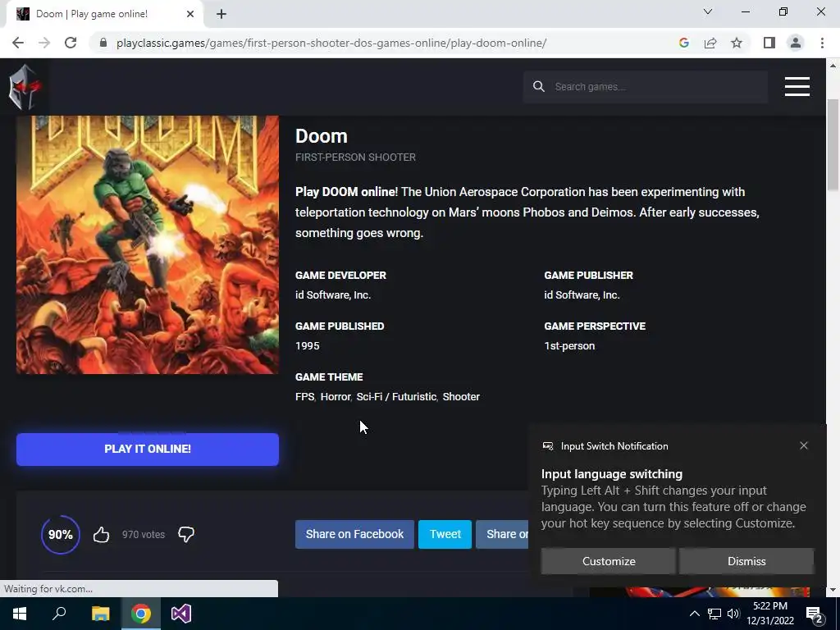This screenshot has height=630, width=840.
Task: Click the '1st-person' perspective text
Action: (x=569, y=345)
